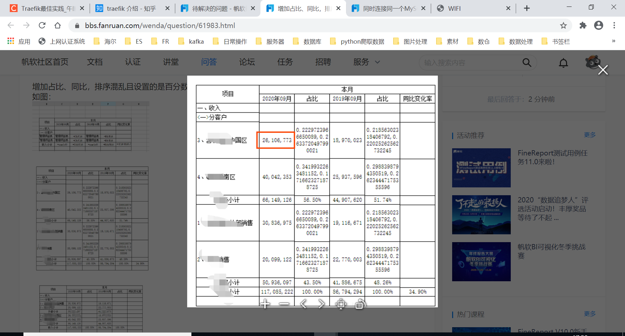
Task: Close the WIFI tab
Action: (508, 8)
